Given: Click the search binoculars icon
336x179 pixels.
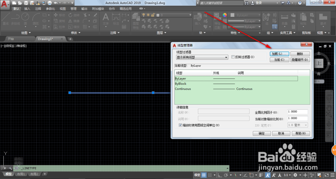Looking at the screenshot, I should pos(247,3).
